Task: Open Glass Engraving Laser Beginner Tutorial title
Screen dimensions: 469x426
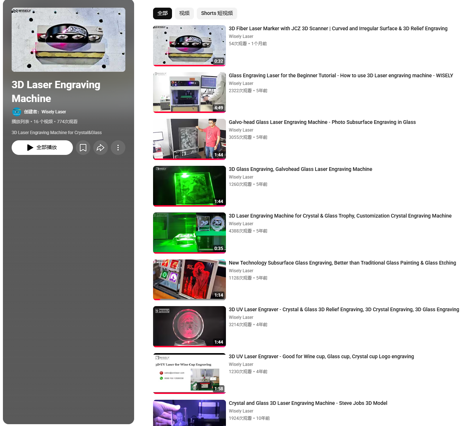Action: (x=341, y=75)
